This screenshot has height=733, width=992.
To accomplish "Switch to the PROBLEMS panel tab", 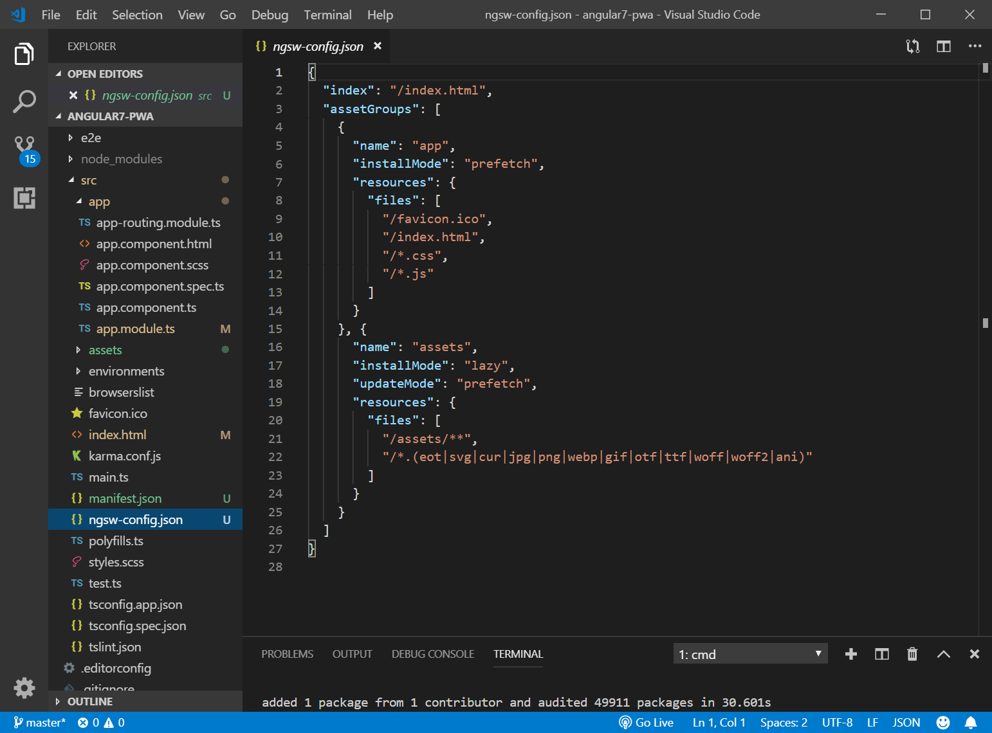I will tap(287, 654).
